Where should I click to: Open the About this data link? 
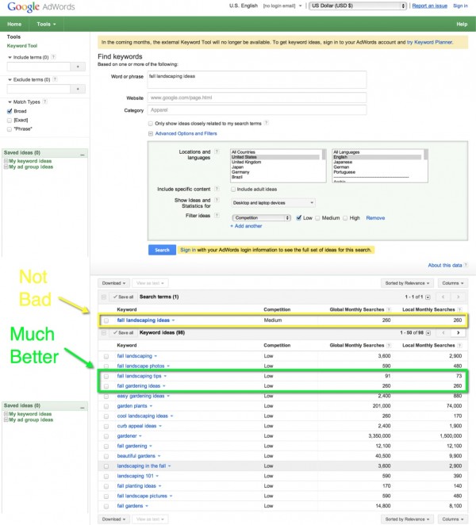[444, 265]
